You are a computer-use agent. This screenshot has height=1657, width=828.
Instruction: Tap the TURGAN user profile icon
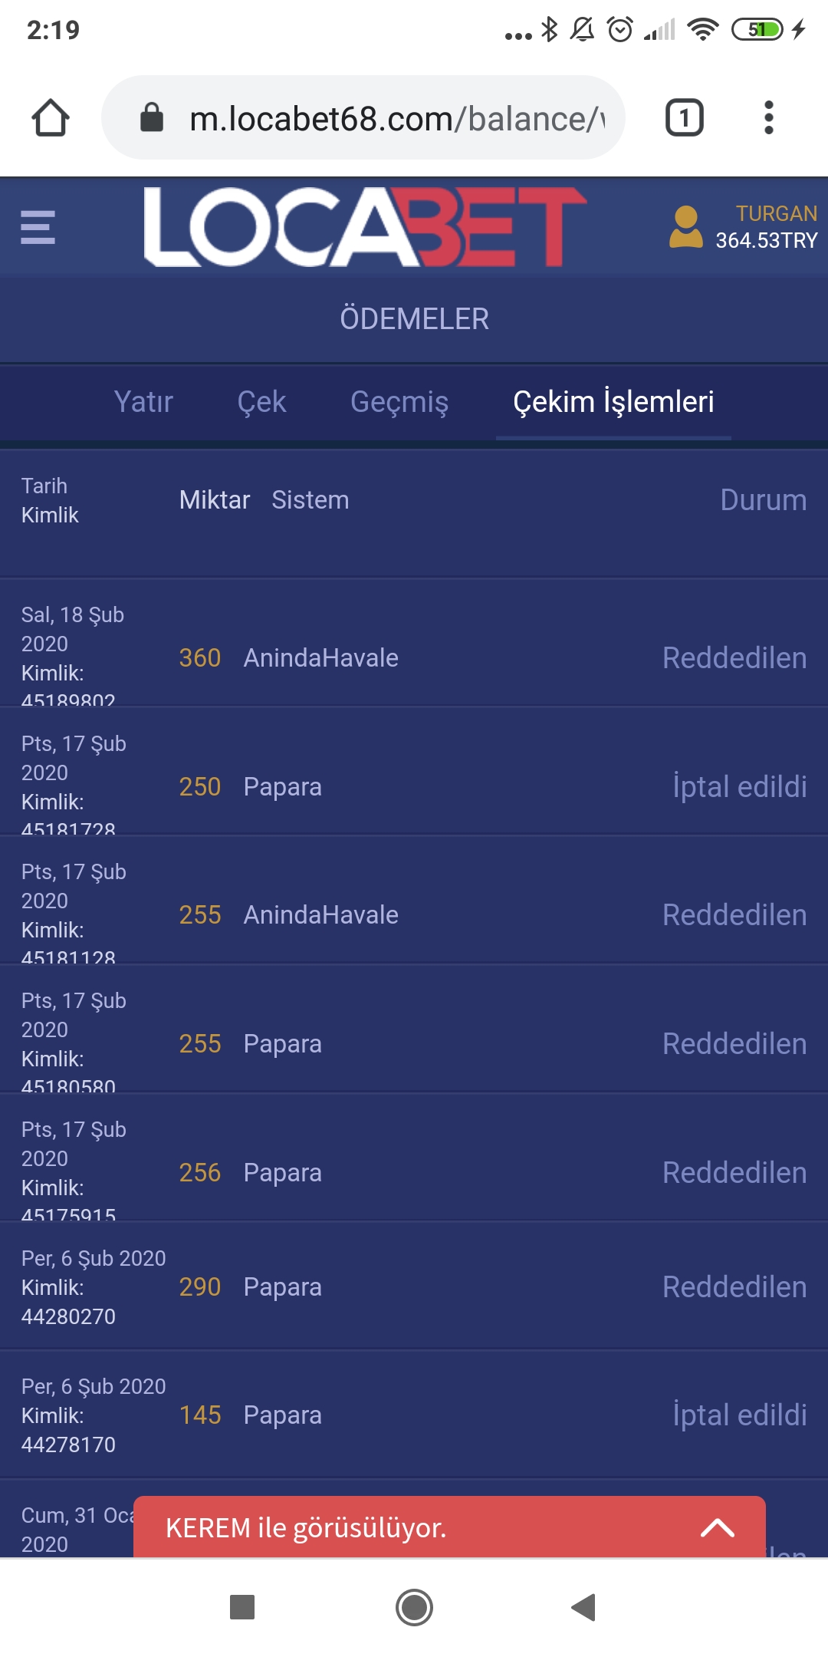point(685,227)
